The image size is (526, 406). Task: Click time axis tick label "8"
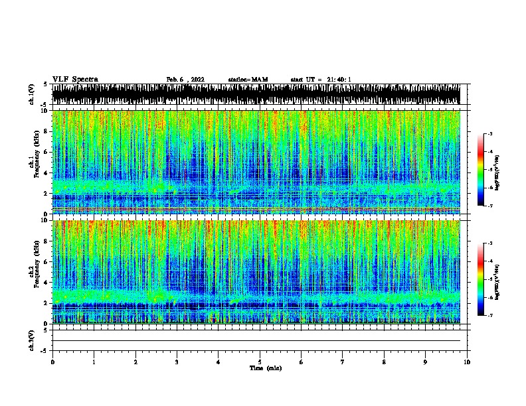click(x=384, y=362)
